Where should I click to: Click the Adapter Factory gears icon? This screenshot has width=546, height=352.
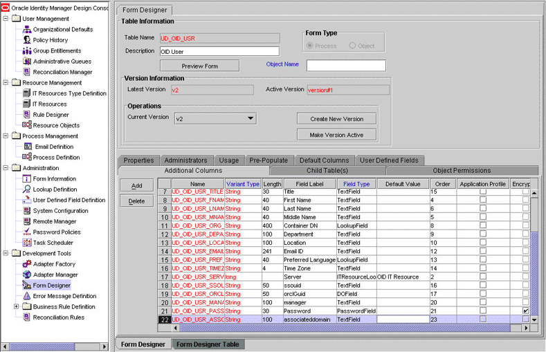(27, 264)
